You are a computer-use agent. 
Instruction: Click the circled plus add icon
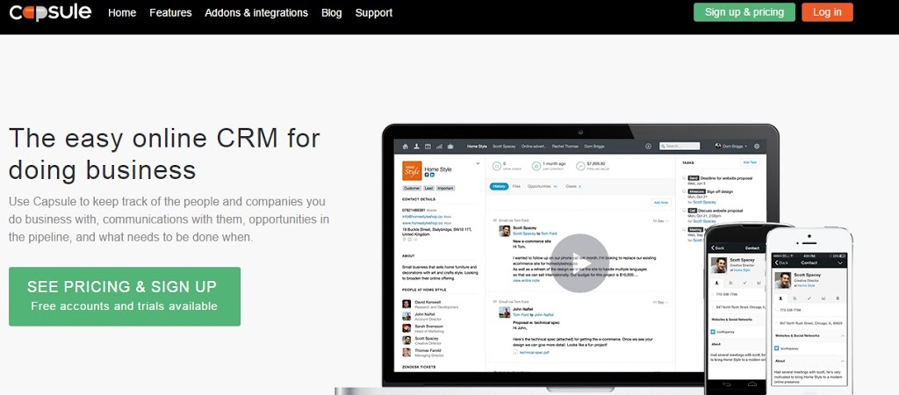[649, 147]
